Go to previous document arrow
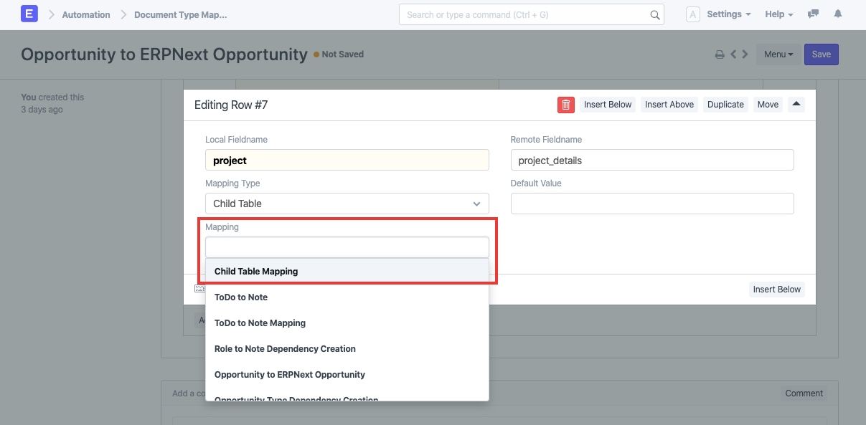The image size is (866, 425). [x=733, y=54]
